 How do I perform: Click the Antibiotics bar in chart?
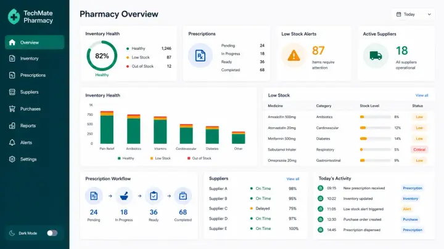[x=133, y=129]
